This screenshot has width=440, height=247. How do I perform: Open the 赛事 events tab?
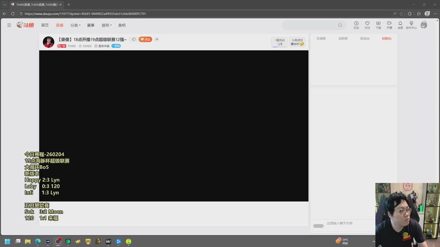[x=91, y=25]
